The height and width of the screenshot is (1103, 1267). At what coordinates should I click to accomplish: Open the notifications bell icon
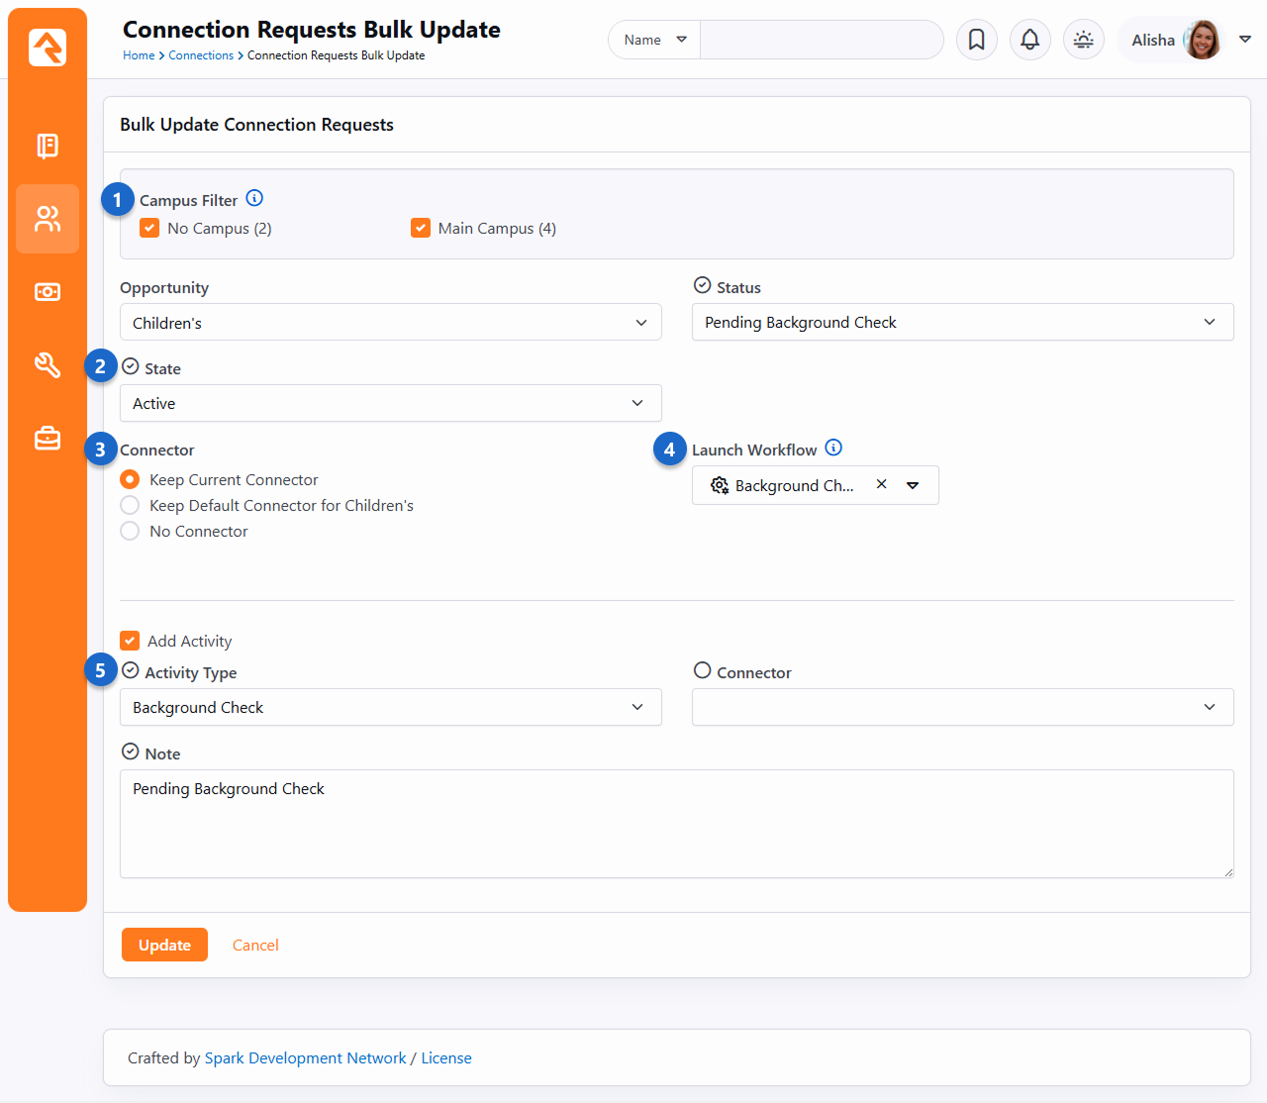[x=1029, y=40]
